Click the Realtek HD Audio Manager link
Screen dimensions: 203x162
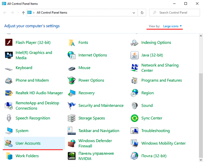(x=39, y=93)
